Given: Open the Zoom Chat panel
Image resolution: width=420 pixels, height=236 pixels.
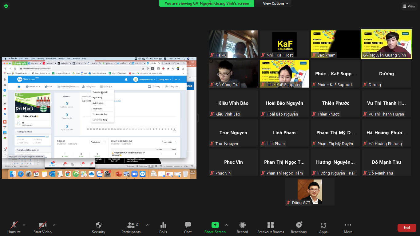Looking at the screenshot, I should pyautogui.click(x=188, y=228).
